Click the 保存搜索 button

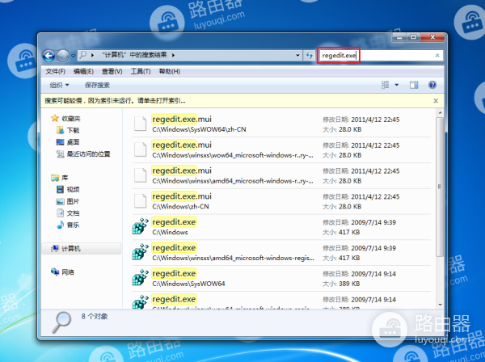(98, 85)
